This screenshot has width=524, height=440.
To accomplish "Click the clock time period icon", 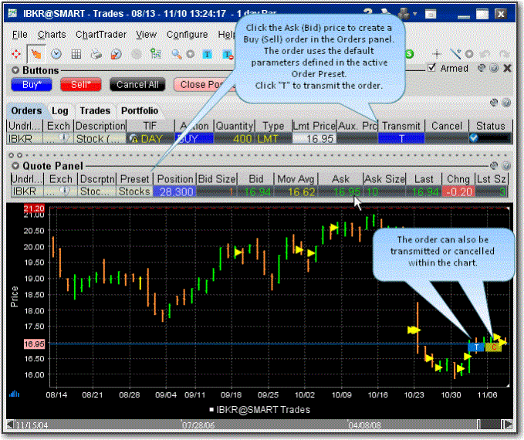I will 56,53.
